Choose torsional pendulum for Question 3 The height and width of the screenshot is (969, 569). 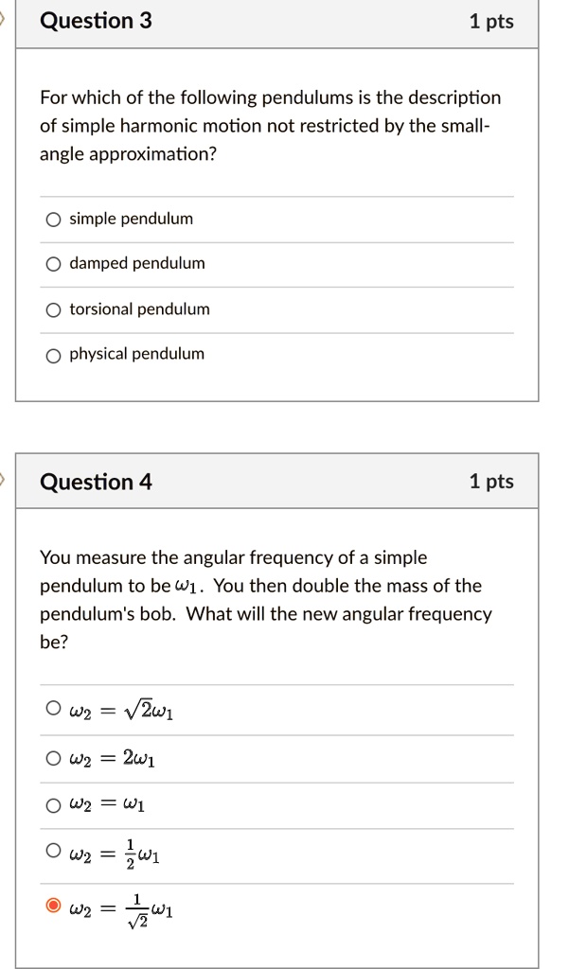tap(53, 308)
